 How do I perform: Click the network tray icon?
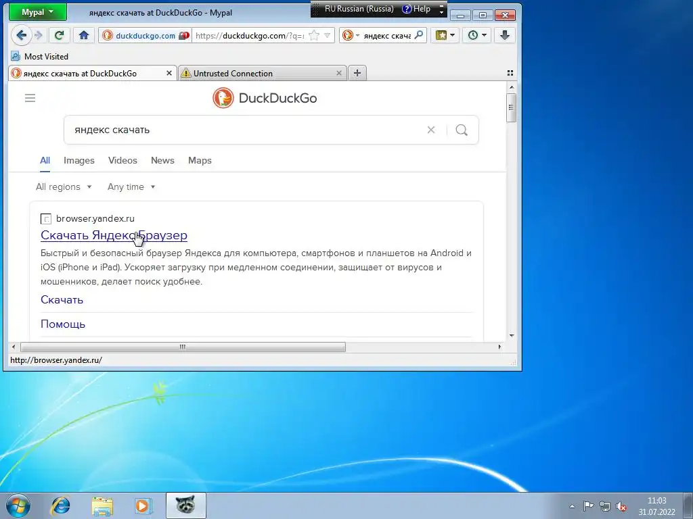[604, 506]
